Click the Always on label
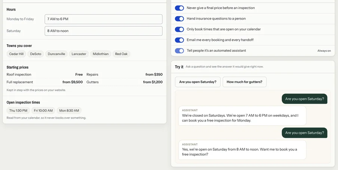Screen dimensions: 338x170 [x=324, y=51]
